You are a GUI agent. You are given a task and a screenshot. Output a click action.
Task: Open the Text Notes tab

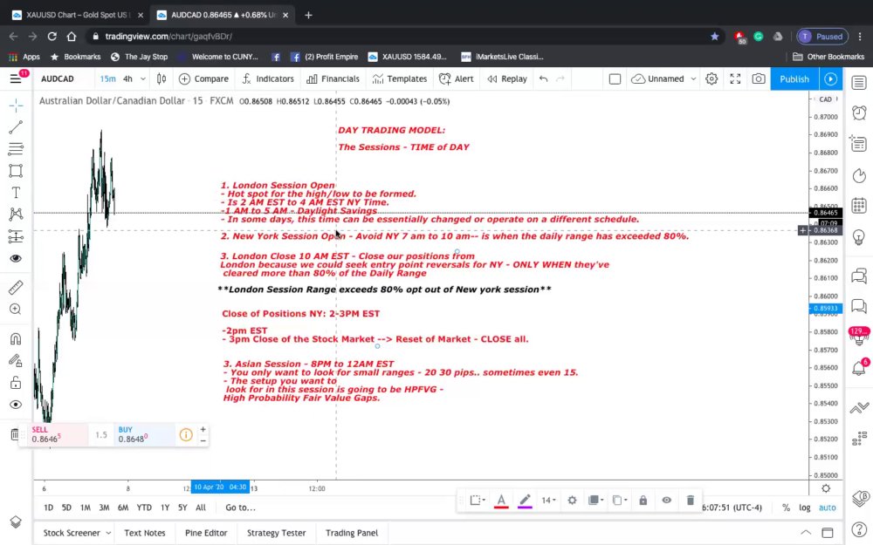pos(145,533)
